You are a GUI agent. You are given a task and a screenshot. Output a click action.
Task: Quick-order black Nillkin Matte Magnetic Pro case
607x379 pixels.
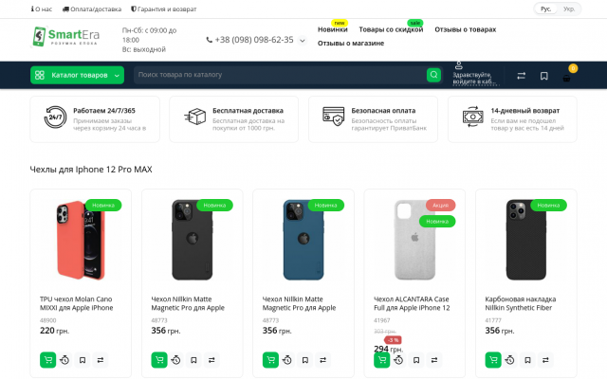click(x=175, y=360)
